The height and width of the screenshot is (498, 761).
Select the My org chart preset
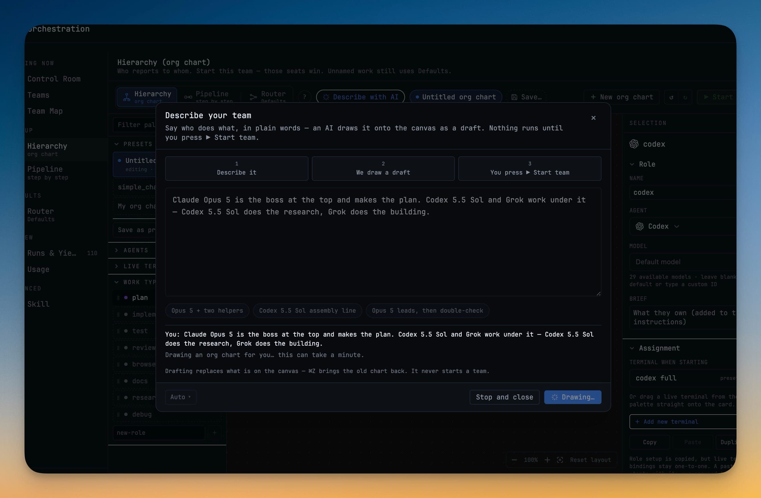pyautogui.click(x=135, y=206)
